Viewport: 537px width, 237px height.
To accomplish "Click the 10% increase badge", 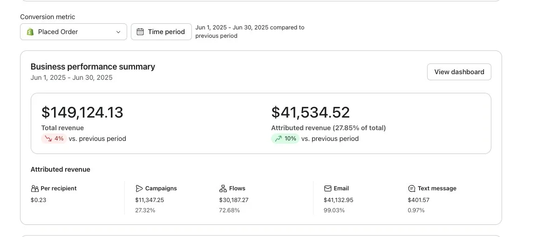I will pos(285,139).
